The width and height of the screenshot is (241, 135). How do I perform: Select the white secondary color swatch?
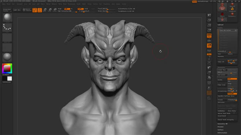9,79
